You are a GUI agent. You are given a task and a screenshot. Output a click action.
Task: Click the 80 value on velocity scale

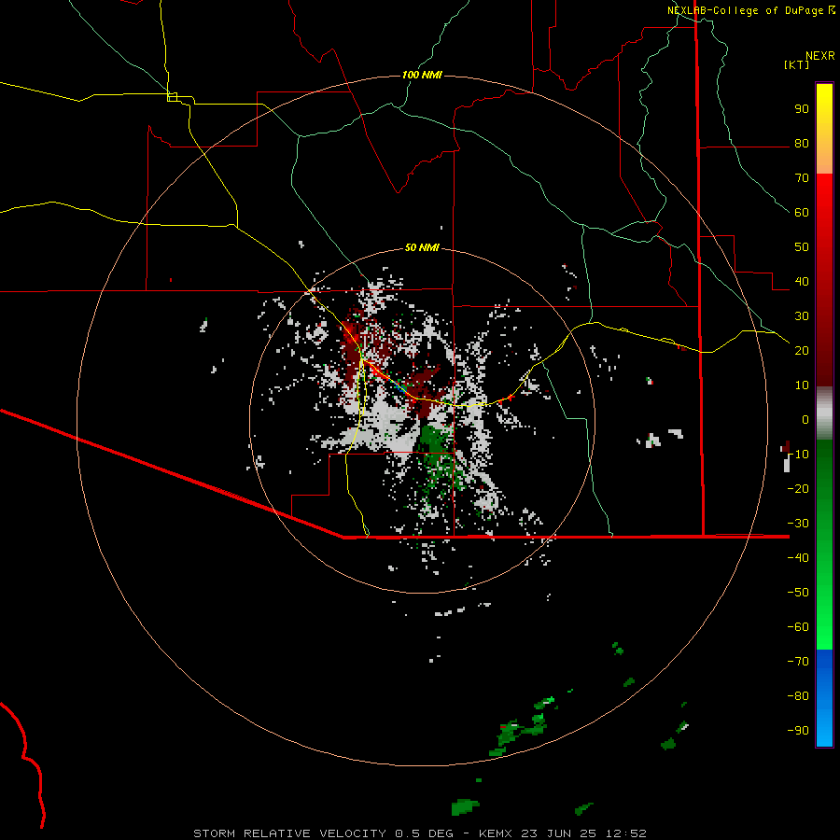tap(802, 144)
